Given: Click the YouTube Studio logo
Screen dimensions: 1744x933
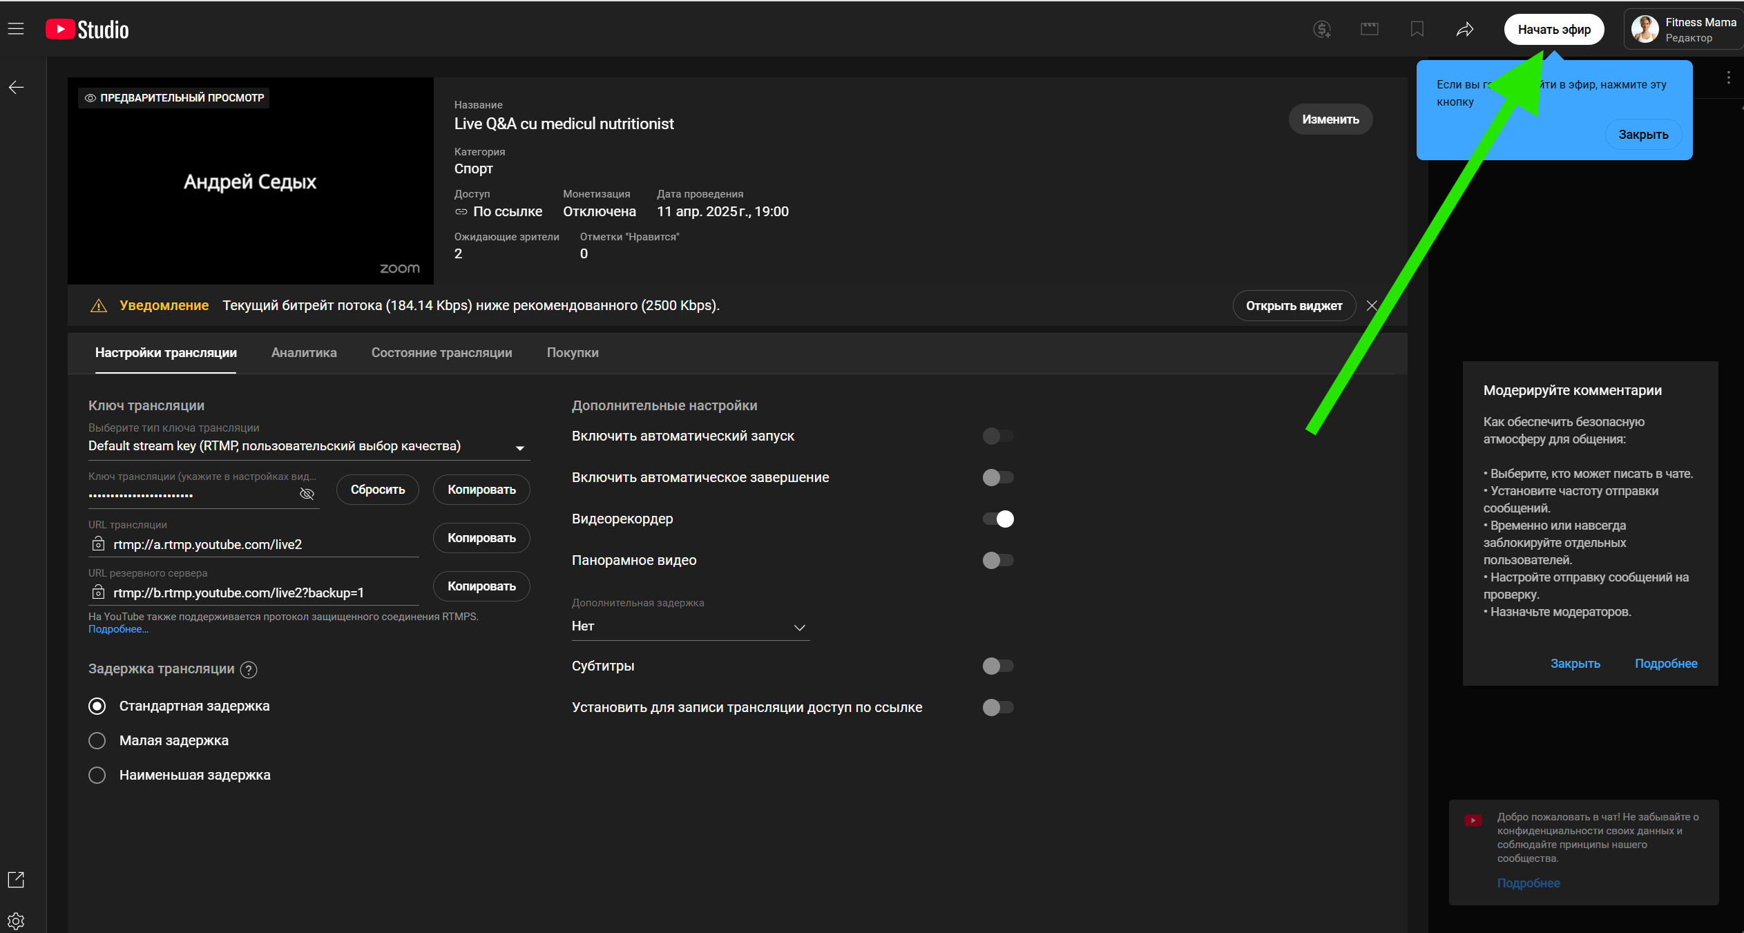Looking at the screenshot, I should 87,29.
